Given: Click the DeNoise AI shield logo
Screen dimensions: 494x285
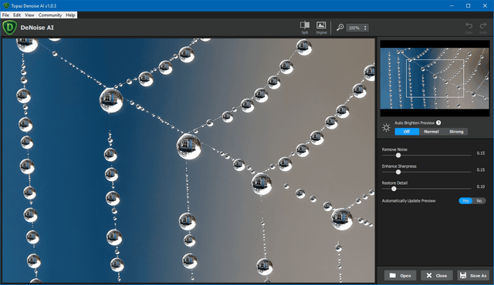Looking at the screenshot, I should click(x=9, y=27).
